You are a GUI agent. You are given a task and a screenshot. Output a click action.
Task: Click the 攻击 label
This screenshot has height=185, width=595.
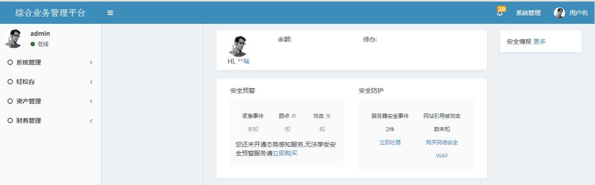click(x=318, y=116)
